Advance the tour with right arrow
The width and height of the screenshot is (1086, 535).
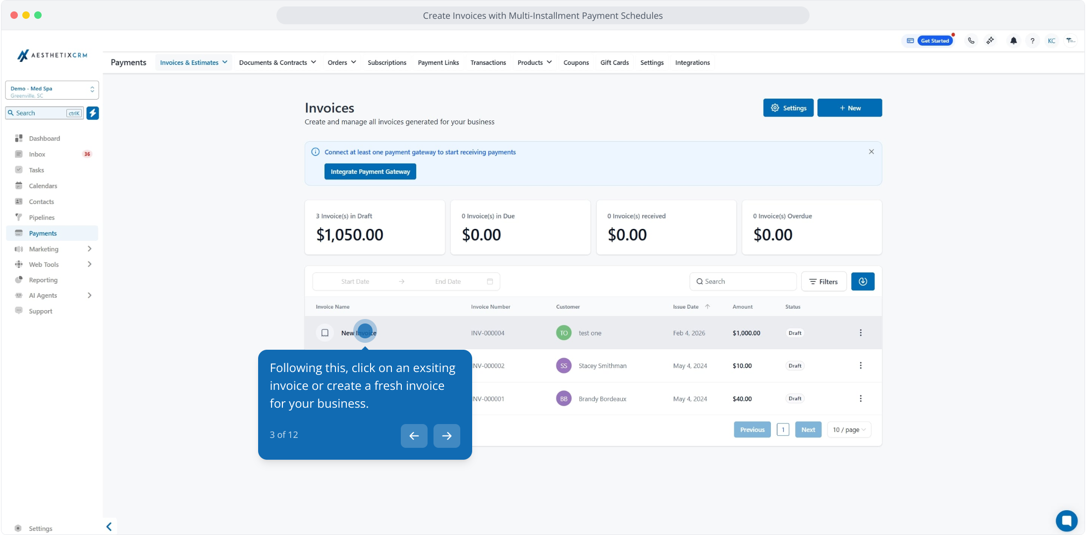[x=446, y=436]
